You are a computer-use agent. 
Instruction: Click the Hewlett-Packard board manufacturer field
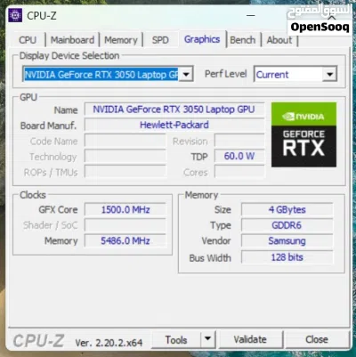point(174,125)
